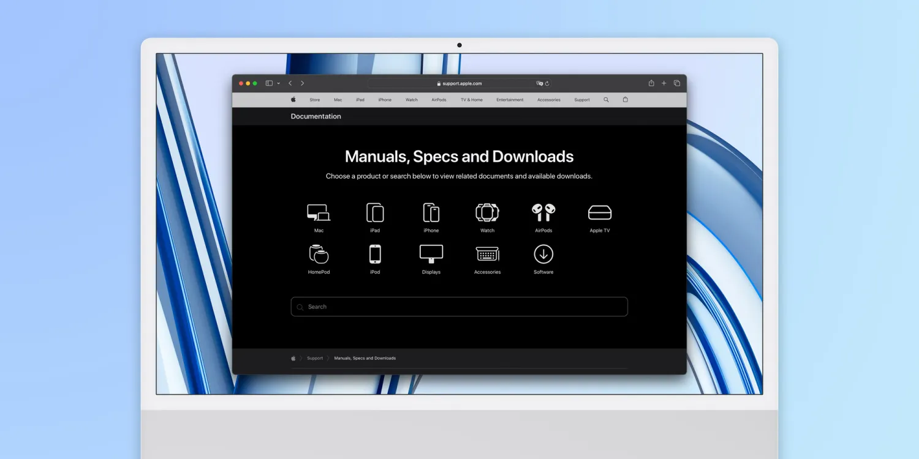The height and width of the screenshot is (459, 919).
Task: Choose the Mac product icon
Action: coord(319,212)
